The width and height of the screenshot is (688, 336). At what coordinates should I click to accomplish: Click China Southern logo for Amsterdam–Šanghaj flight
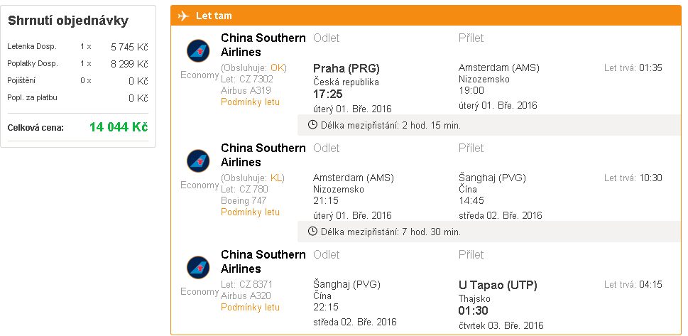point(198,161)
